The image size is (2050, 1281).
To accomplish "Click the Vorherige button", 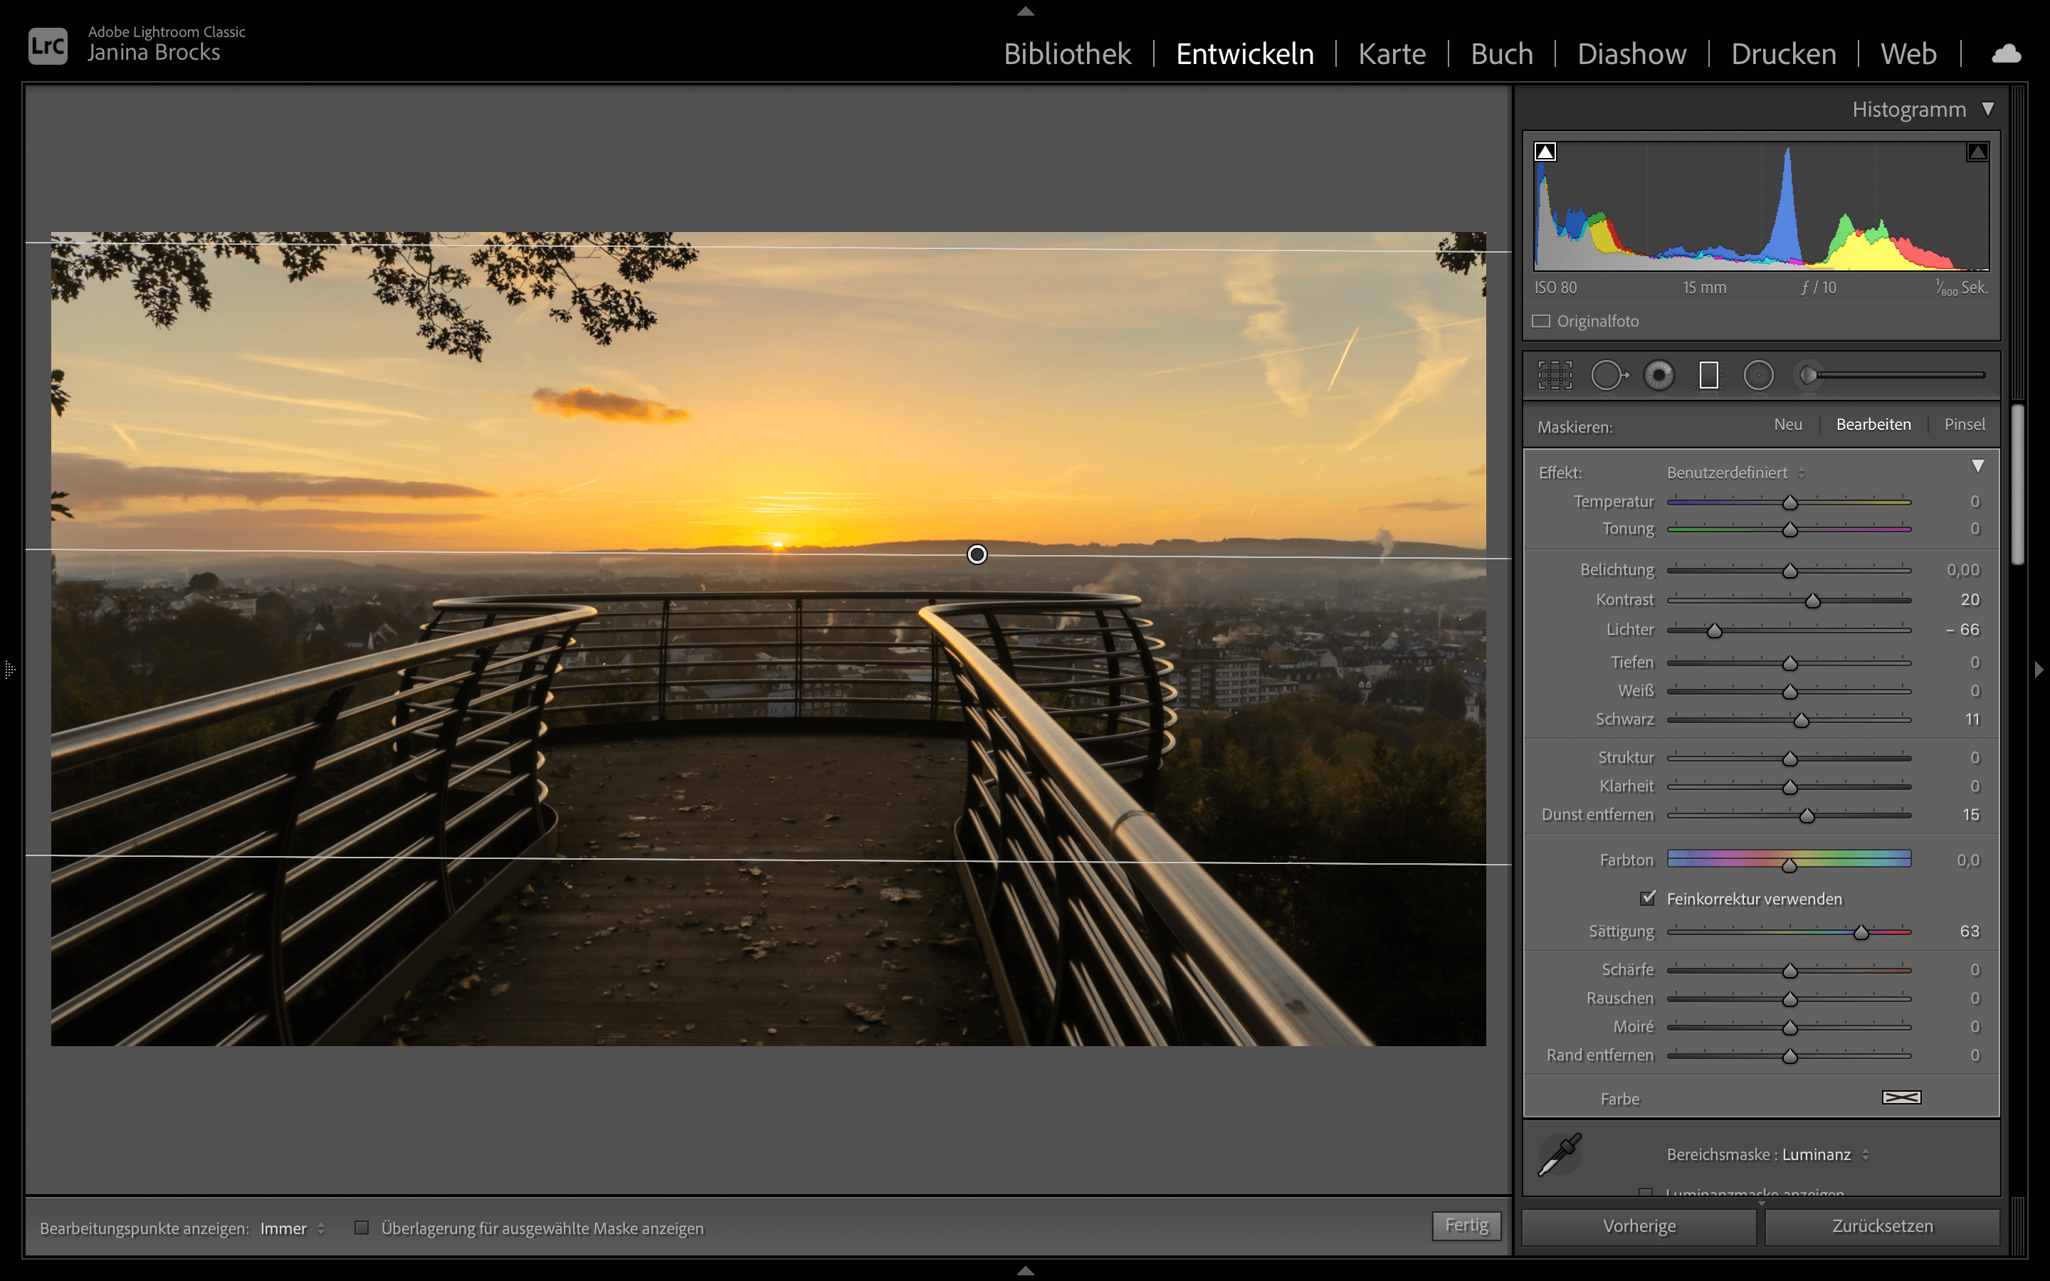I will [1639, 1226].
